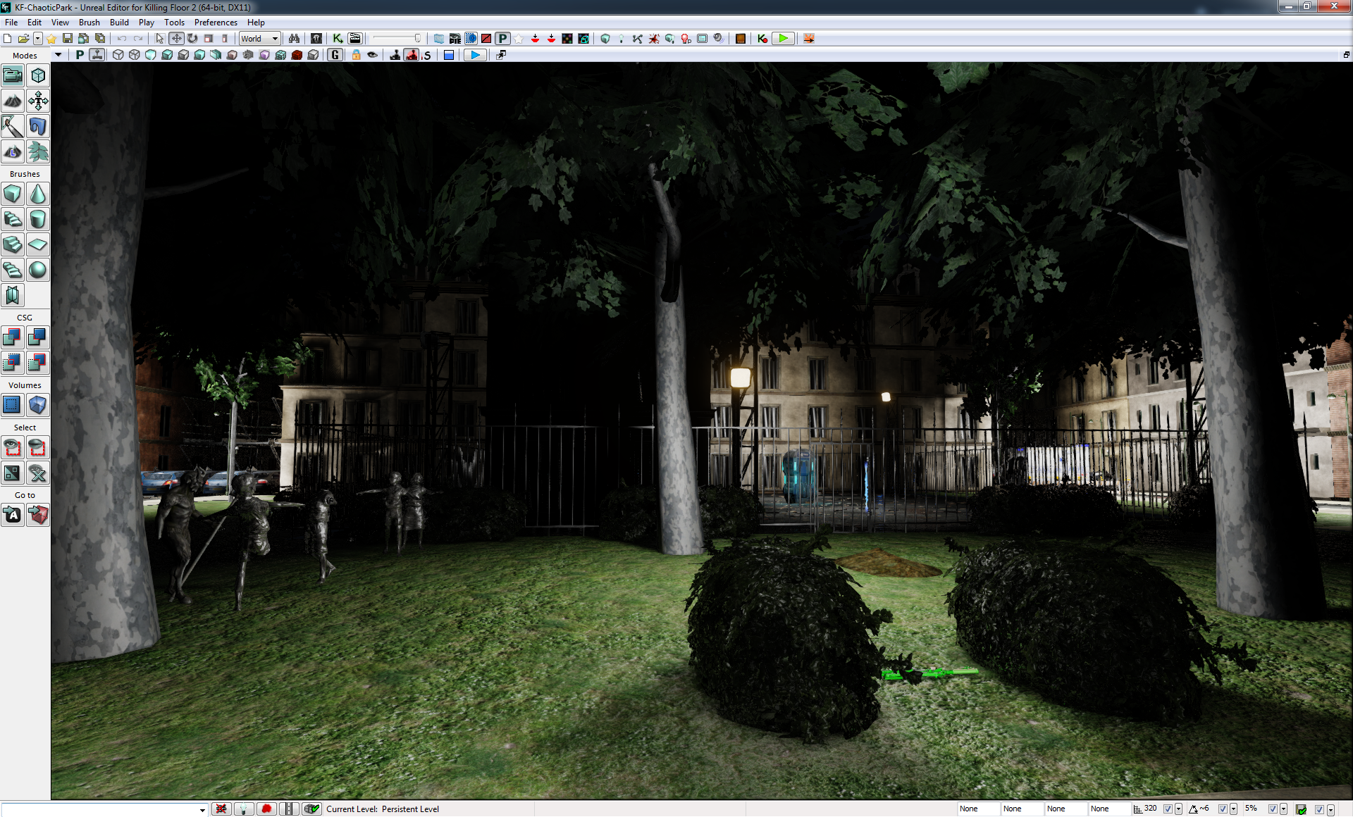
Task: Create Sheet builder brush
Action: coord(38,244)
